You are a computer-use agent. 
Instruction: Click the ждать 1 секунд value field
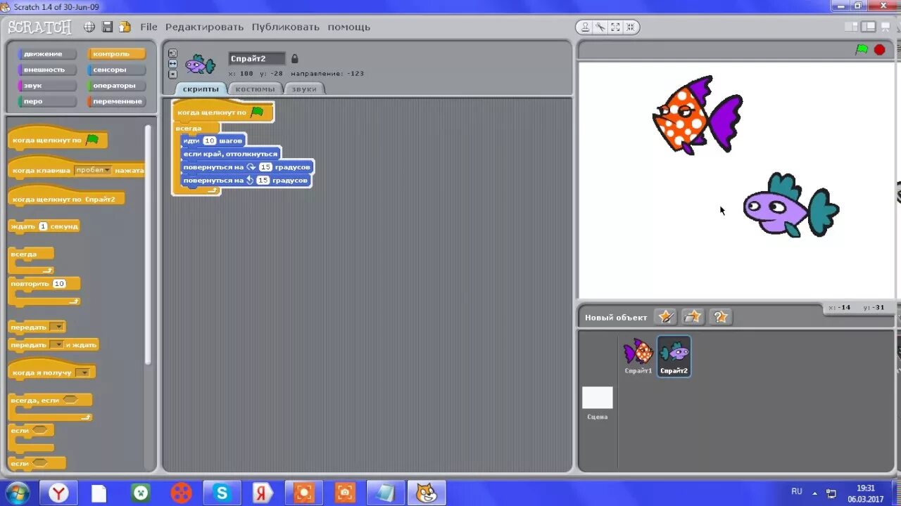point(43,226)
